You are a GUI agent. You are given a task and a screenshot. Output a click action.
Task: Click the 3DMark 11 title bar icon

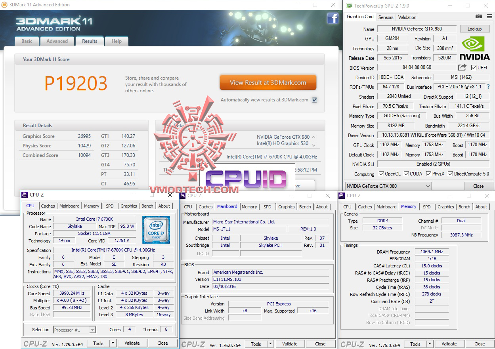pos(4,5)
